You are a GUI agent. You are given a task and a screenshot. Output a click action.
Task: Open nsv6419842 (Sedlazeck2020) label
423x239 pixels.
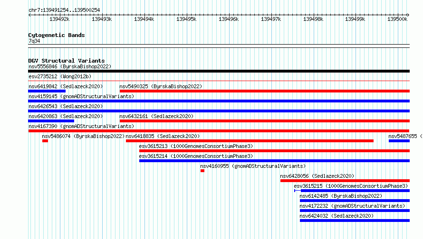tap(66, 86)
